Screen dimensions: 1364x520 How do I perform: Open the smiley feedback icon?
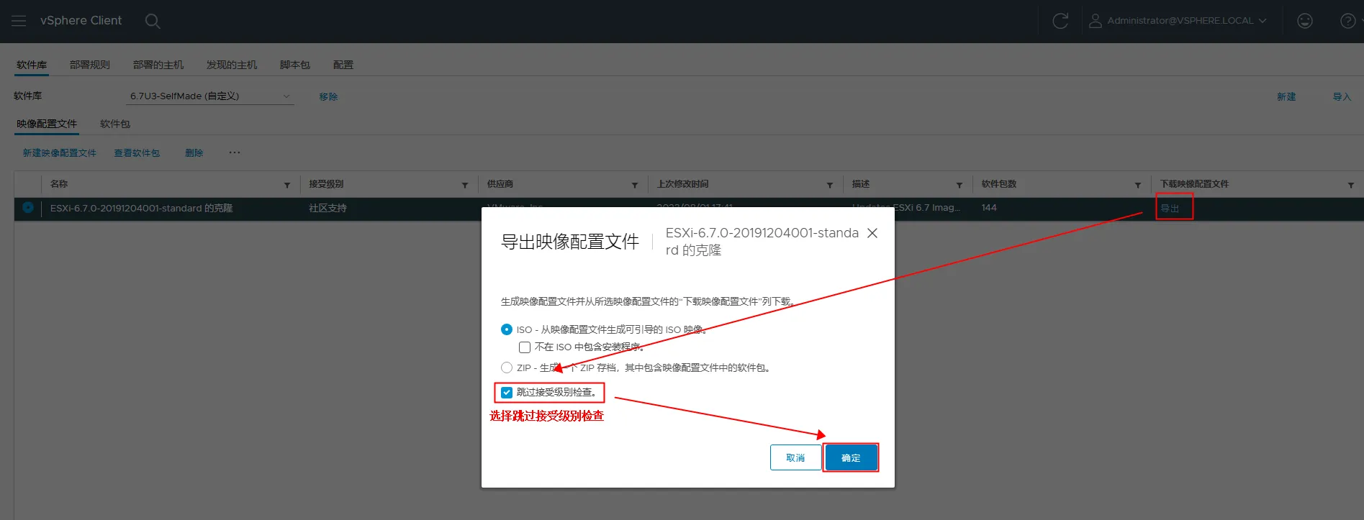(1304, 21)
